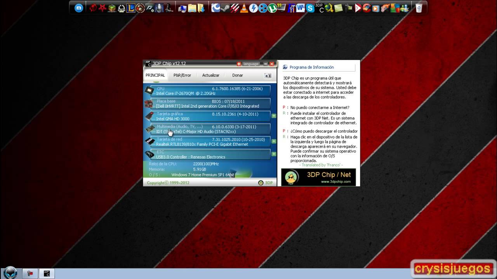Click the Alienware start orb
This screenshot has height=279, width=497.
(x=10, y=272)
